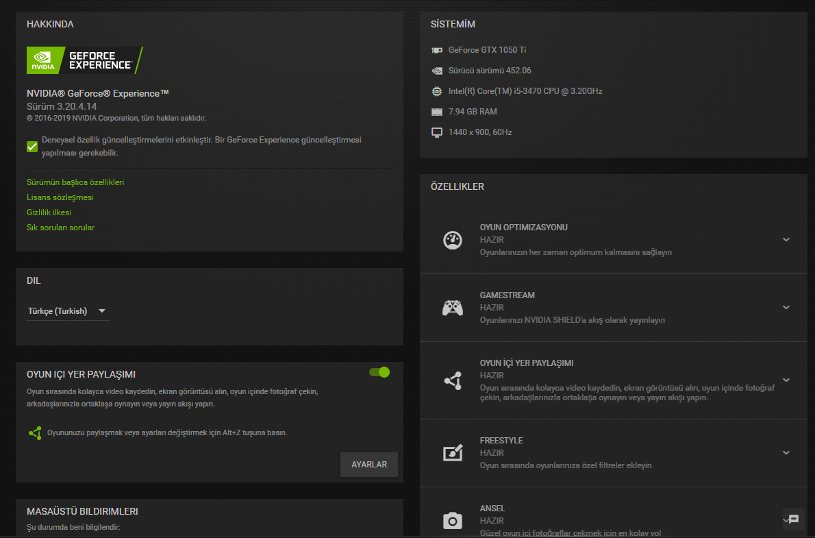Viewport: 815px width, 538px height.
Task: Click the NVIDIA GeForce Experience product name text
Action: [x=98, y=94]
